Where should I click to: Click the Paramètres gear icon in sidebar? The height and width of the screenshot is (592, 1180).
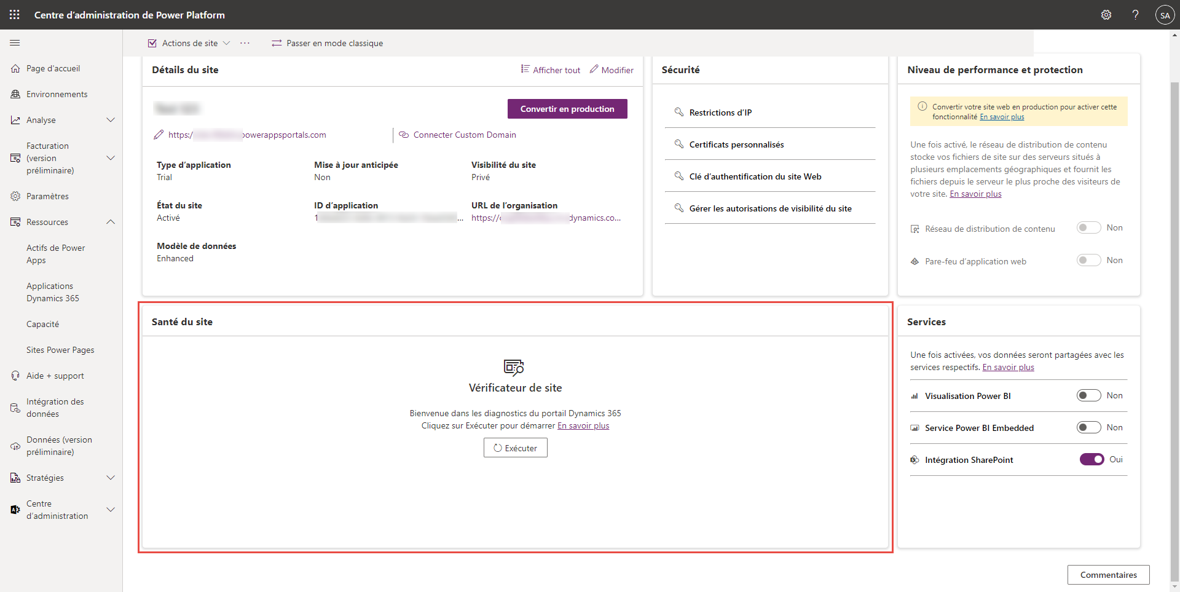(15, 197)
